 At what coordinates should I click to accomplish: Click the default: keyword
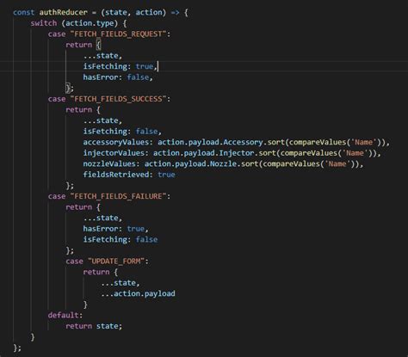[x=65, y=315]
